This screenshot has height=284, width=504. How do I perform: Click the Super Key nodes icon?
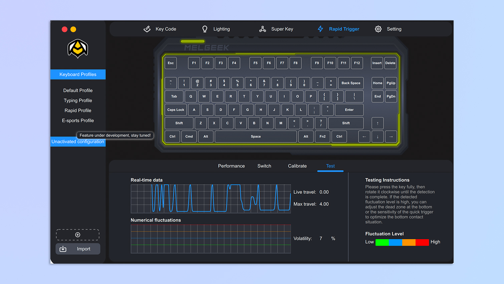click(x=263, y=29)
